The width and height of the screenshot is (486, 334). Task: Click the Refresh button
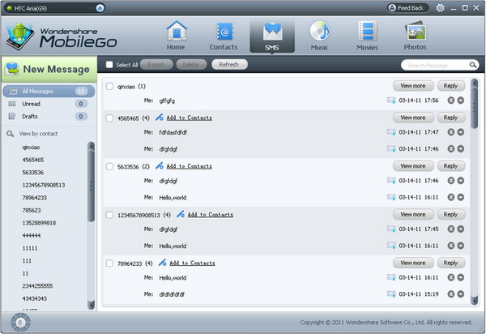(x=229, y=65)
